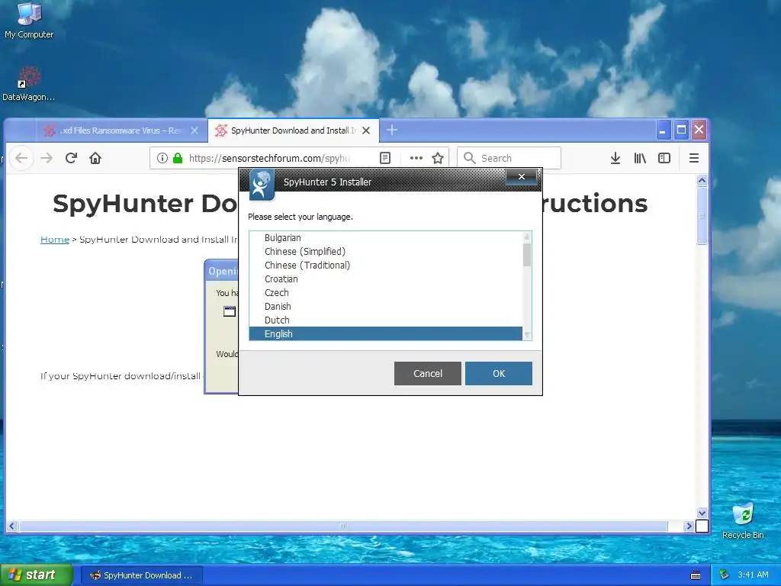Click the system tray clock
Viewport: 781px width, 586px height.
coord(753,575)
